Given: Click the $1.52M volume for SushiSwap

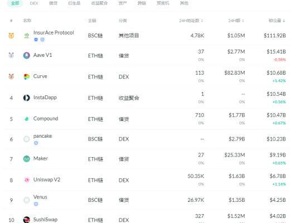Looking at the screenshot, I should tap(236, 216).
